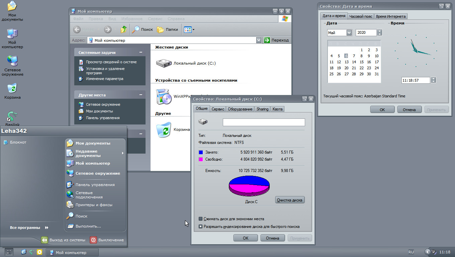Screen dimensions: 455x257
Task: Click the Back arrow in Мой компьютер toolbar
Action: [77, 29]
